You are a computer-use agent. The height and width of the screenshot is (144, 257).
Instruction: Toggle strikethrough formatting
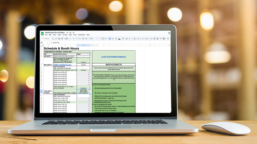[x=116, y=39]
